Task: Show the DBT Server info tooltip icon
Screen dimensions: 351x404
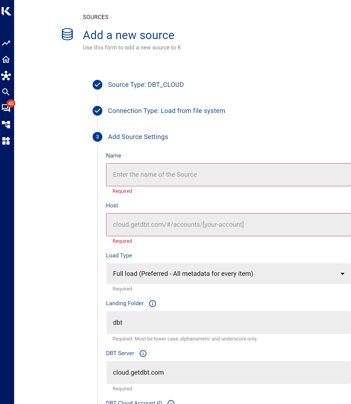Action: 143,353
